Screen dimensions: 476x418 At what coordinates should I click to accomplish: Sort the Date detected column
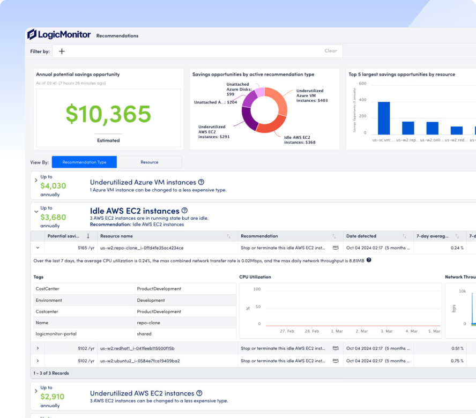[x=404, y=236]
